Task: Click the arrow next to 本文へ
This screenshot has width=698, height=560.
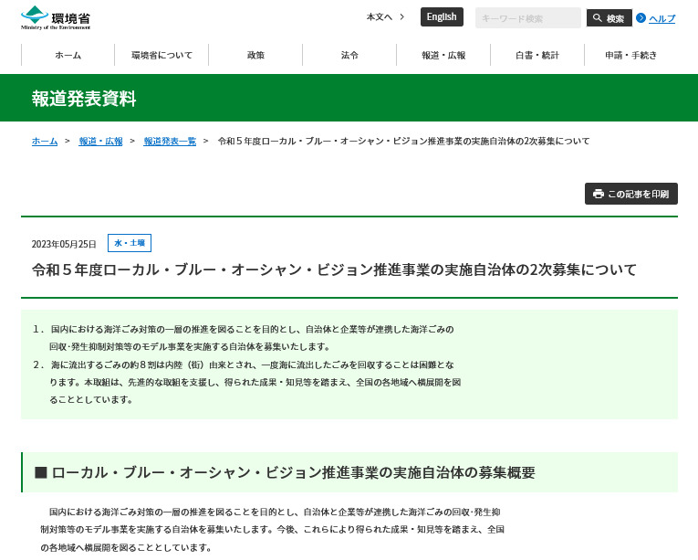Action: (401, 17)
